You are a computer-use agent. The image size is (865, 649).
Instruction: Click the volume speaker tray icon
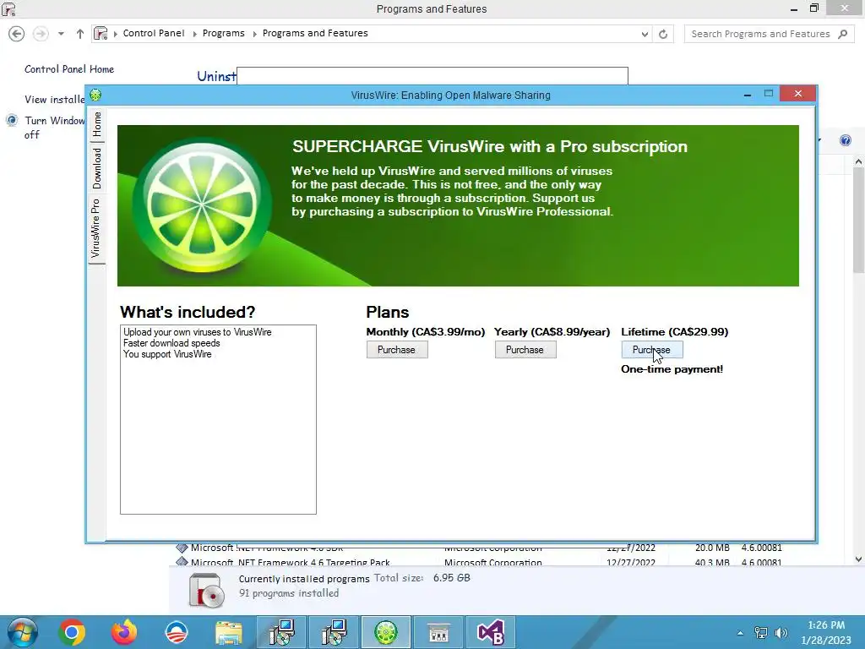[781, 633]
